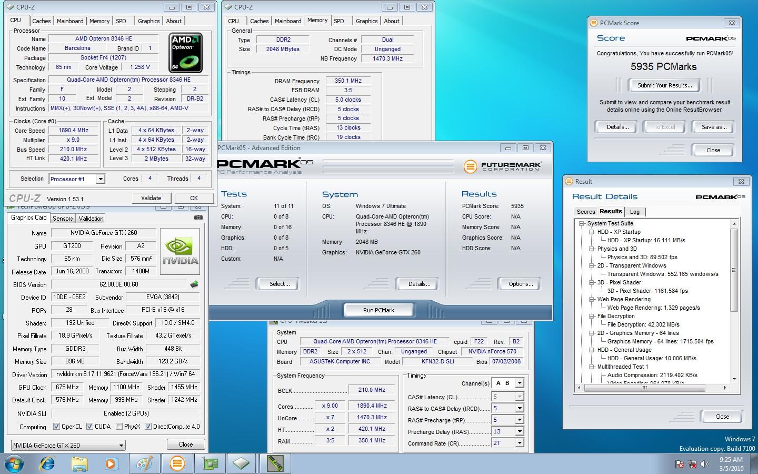Open the Scores tab in Result Details

pyautogui.click(x=586, y=212)
